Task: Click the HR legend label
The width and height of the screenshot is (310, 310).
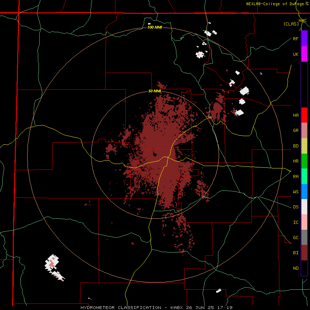Action: tap(296, 161)
